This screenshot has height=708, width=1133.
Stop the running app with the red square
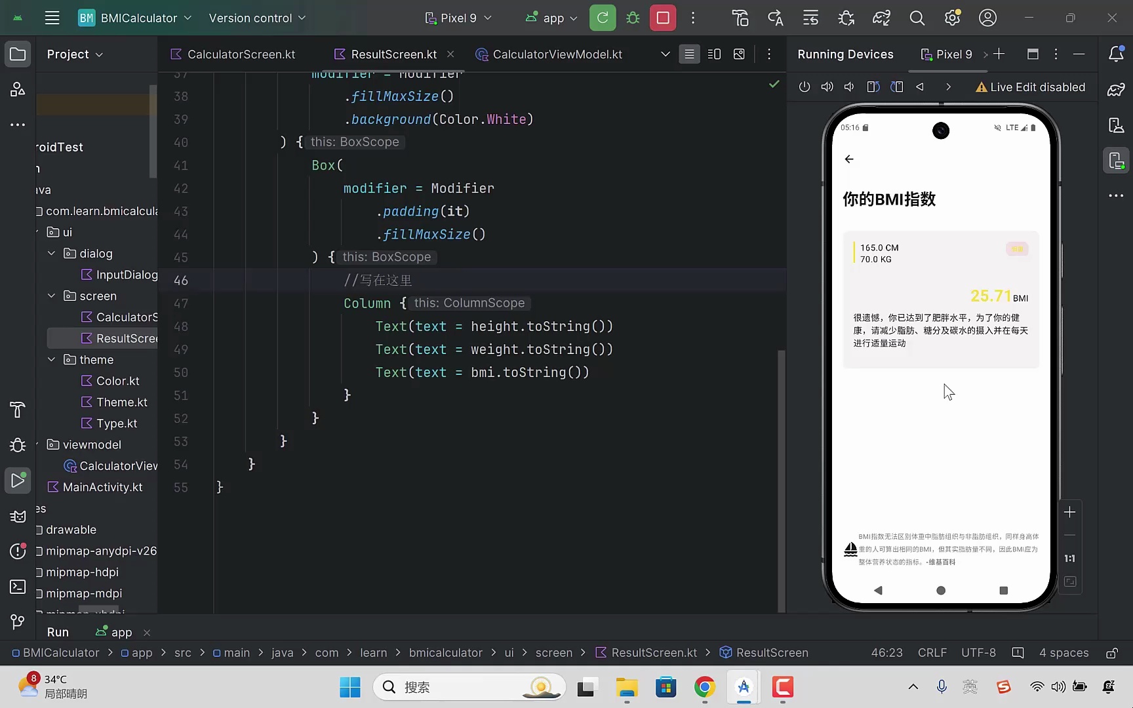click(x=663, y=18)
